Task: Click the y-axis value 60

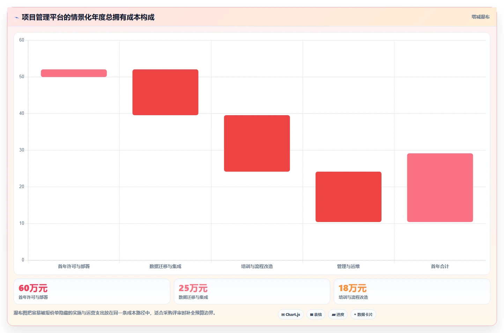Action: point(22,40)
